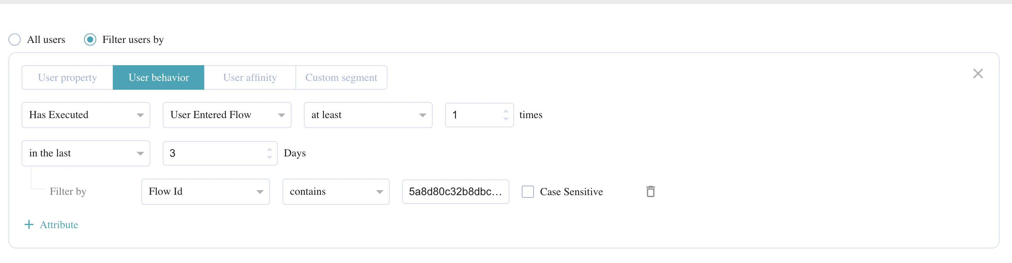1012x263 pixels.
Task: Expand the at least comparison dropdown
Action: click(368, 115)
